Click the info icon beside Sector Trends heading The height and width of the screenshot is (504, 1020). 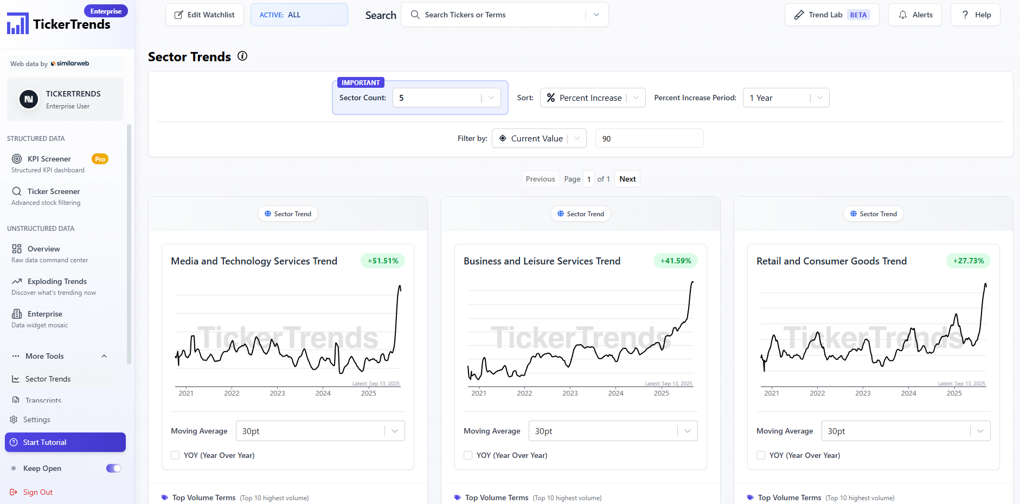(242, 56)
